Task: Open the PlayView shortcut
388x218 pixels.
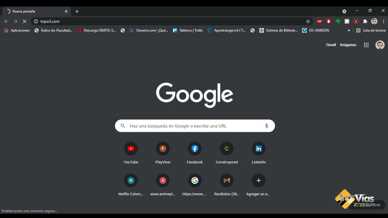Action: (163, 153)
